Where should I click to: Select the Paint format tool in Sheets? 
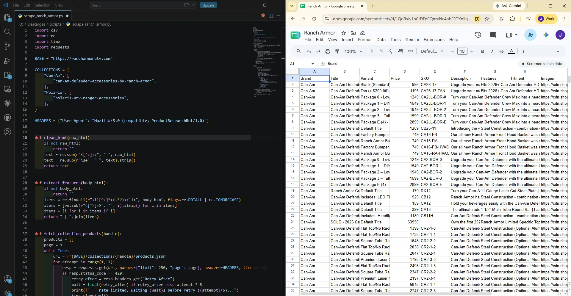337,51
